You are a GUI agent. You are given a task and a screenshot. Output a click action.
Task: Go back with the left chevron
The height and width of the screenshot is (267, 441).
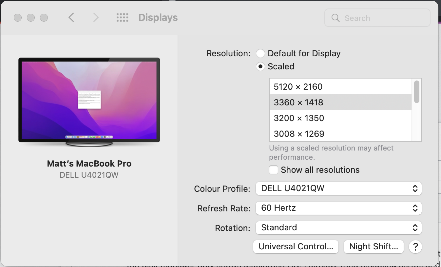point(71,17)
